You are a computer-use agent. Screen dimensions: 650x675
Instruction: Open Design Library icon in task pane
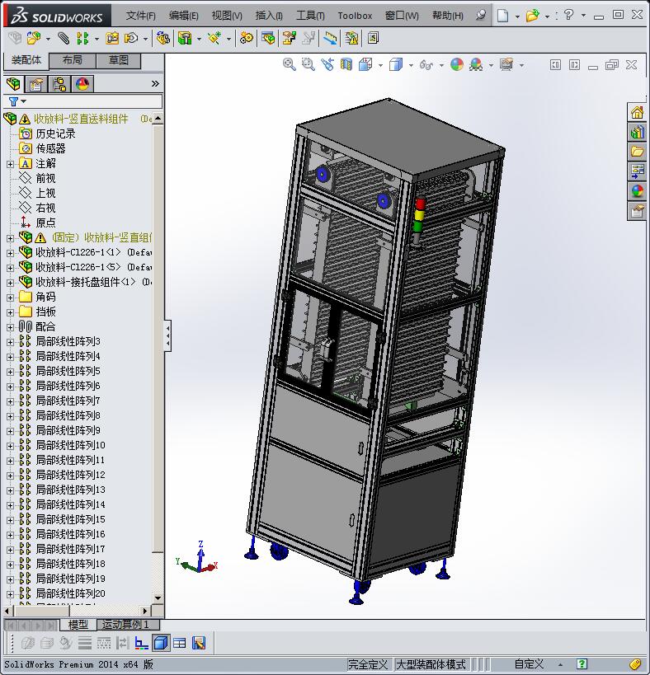pyautogui.click(x=637, y=132)
